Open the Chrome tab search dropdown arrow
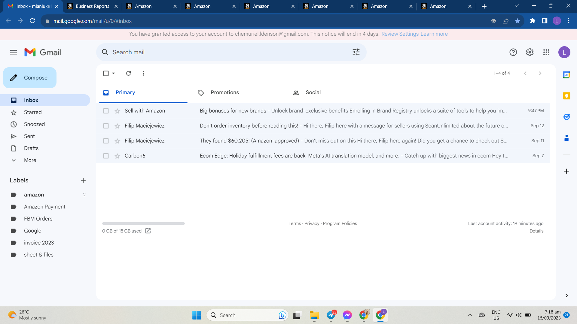 pyautogui.click(x=517, y=6)
